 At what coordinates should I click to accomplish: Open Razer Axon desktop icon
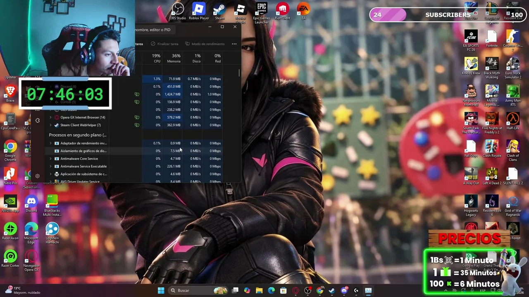[10, 231]
